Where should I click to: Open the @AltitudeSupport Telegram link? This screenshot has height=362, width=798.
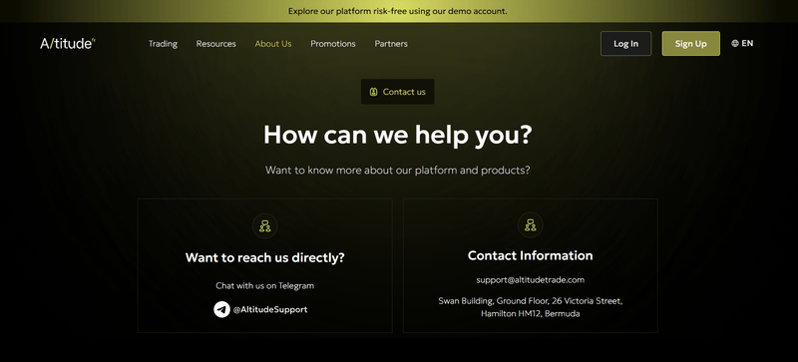(x=270, y=309)
